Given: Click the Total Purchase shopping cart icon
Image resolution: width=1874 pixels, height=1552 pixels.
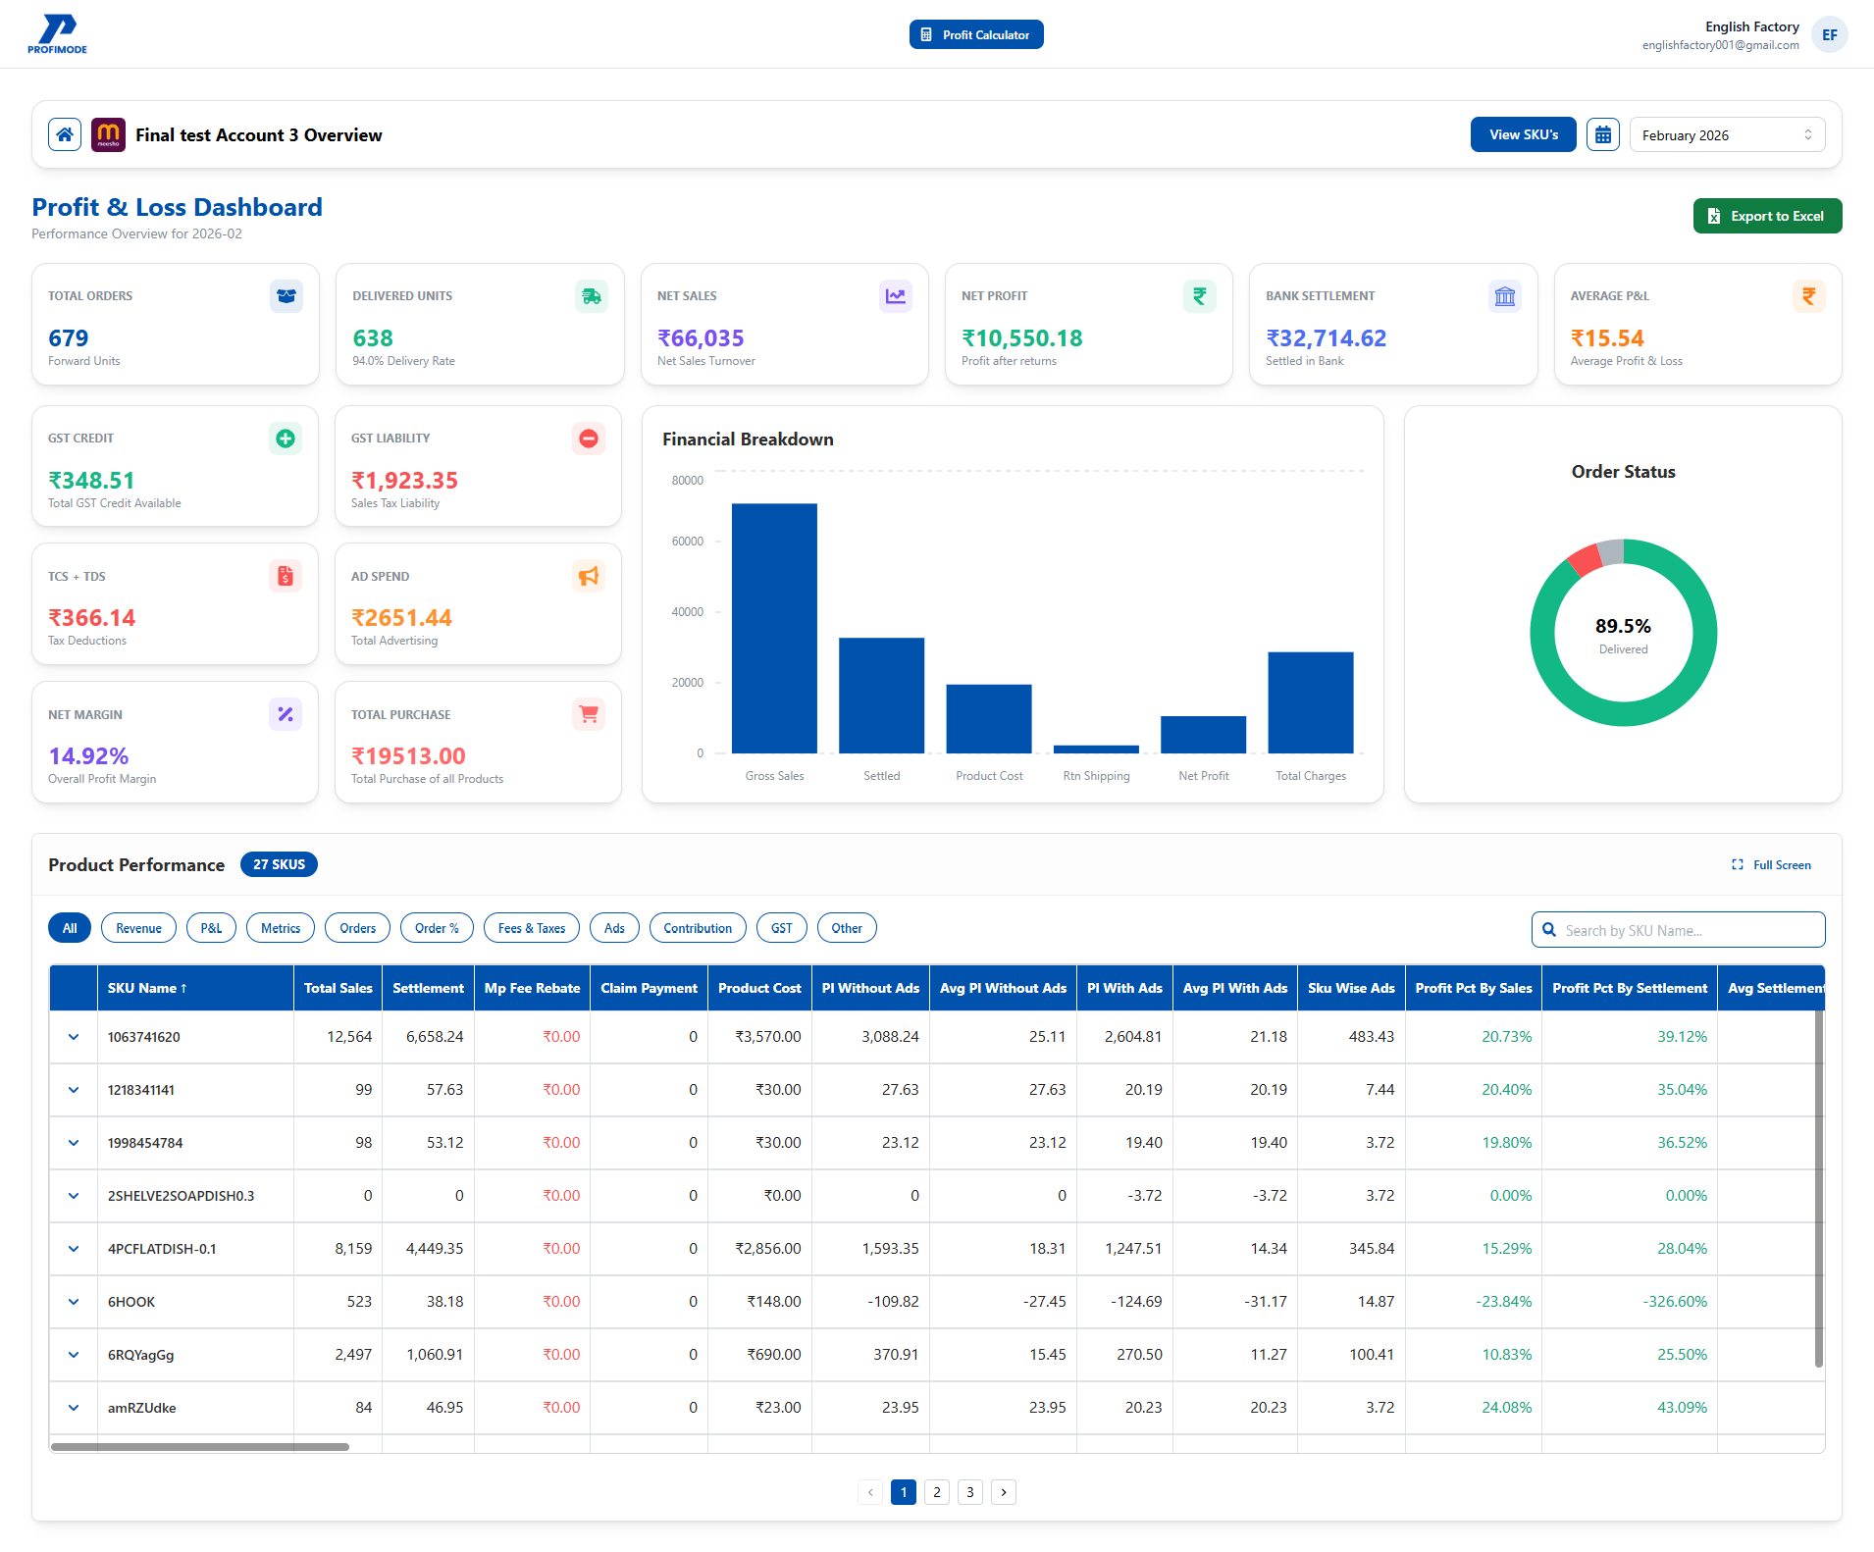Looking at the screenshot, I should 588,714.
